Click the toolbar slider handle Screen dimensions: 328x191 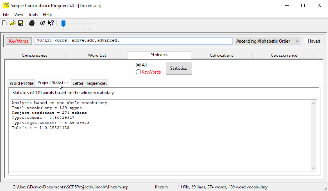[64, 23]
